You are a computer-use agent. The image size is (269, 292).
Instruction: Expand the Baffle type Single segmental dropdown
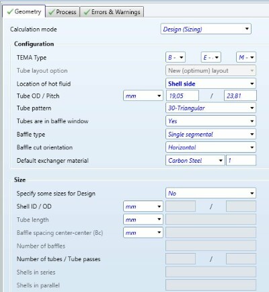210,135
